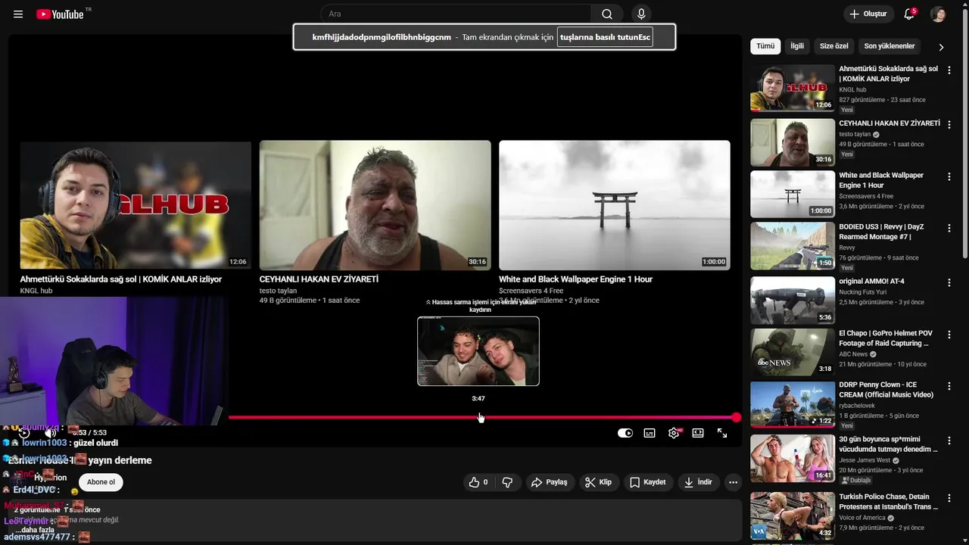Open options menu for Ahmettürkü Sokaklarda sidebar video

tap(949, 70)
